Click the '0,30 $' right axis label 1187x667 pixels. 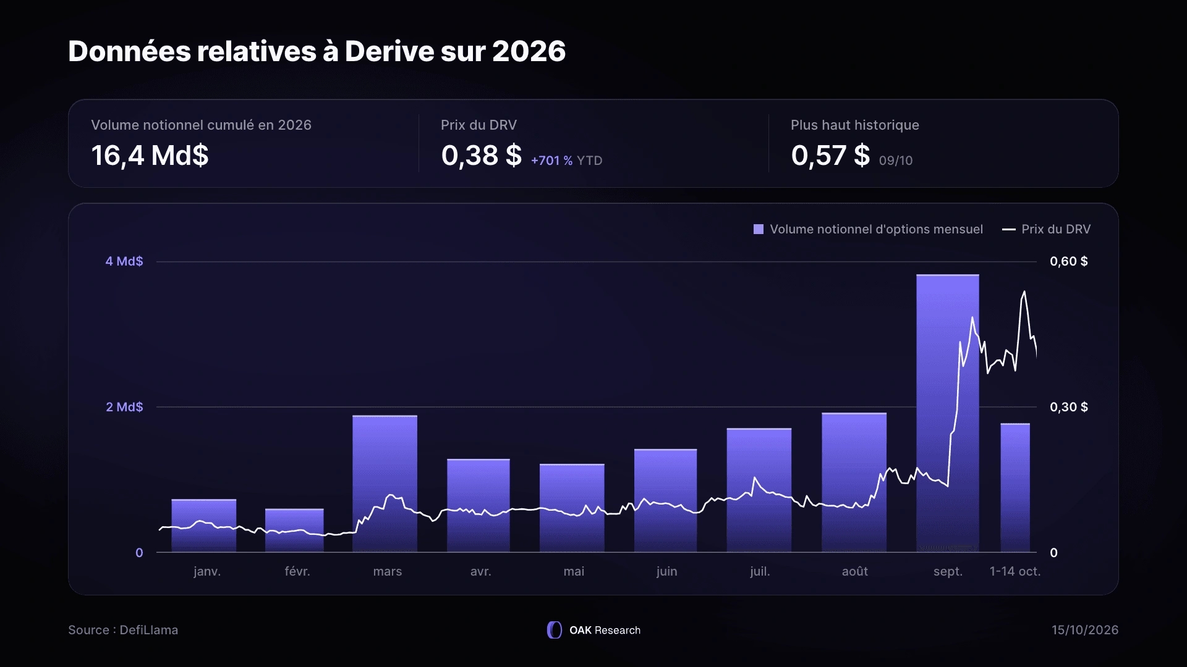pos(1069,407)
